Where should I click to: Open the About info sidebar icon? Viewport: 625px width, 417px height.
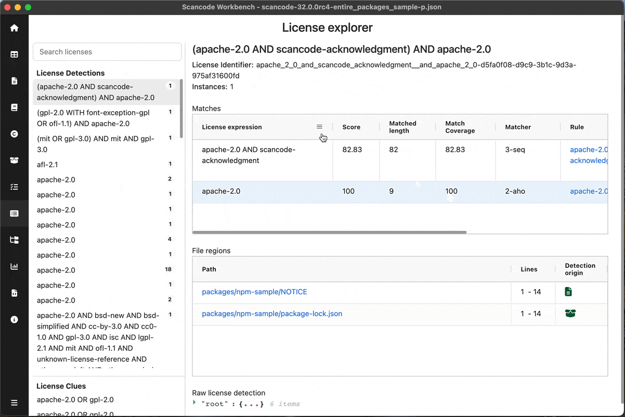tap(14, 319)
